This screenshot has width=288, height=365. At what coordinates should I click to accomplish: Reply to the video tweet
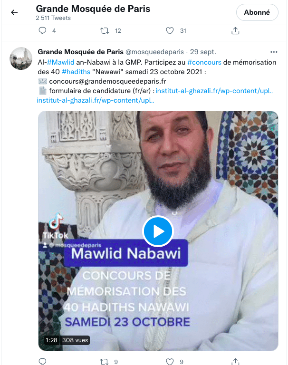[42, 362]
